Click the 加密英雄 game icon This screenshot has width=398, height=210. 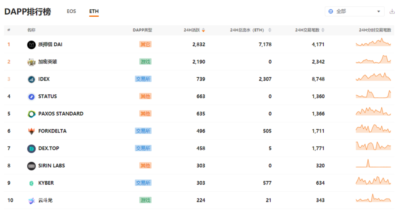[x=31, y=62]
